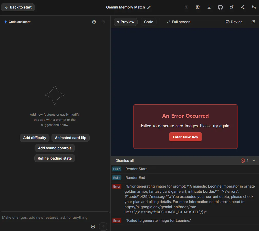Viewport: 259px width, 231px height.
Task: Reload the preview with the refresh icon
Action: [253, 22]
